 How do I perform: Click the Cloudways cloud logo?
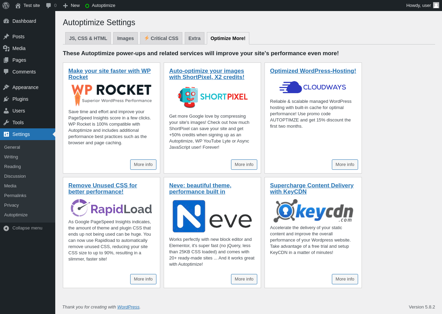(x=313, y=87)
